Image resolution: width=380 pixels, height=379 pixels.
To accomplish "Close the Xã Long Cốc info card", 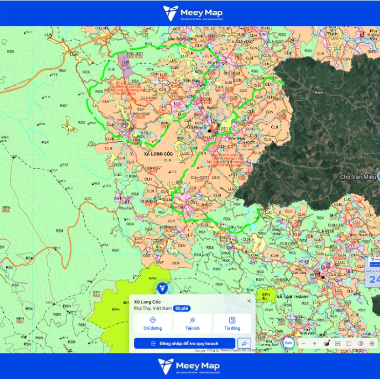I will pyautogui.click(x=249, y=301).
